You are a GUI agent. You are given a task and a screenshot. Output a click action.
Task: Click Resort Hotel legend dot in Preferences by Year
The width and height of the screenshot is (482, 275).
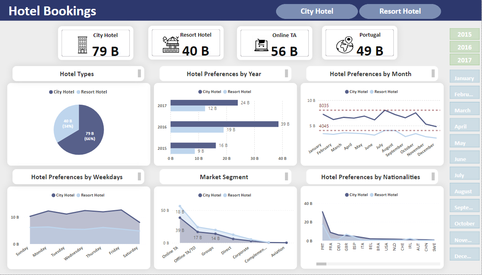coord(225,91)
